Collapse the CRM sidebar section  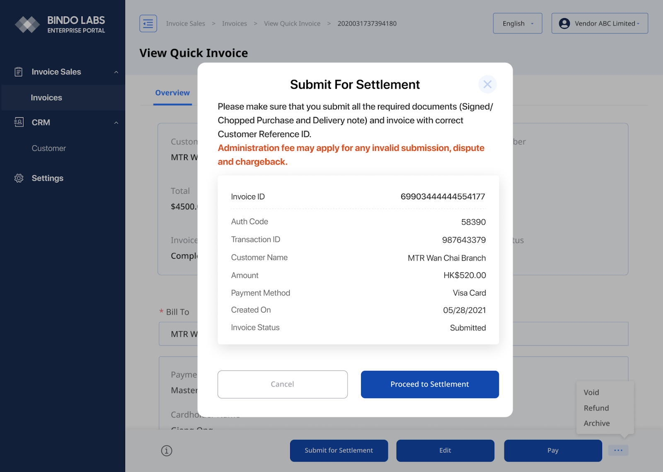pos(116,123)
